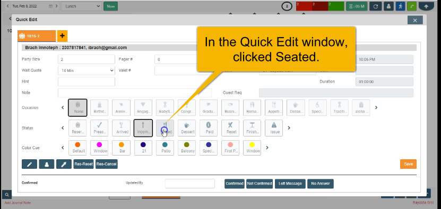Choose the Patio color cue
441x209 pixels.
click(165, 148)
